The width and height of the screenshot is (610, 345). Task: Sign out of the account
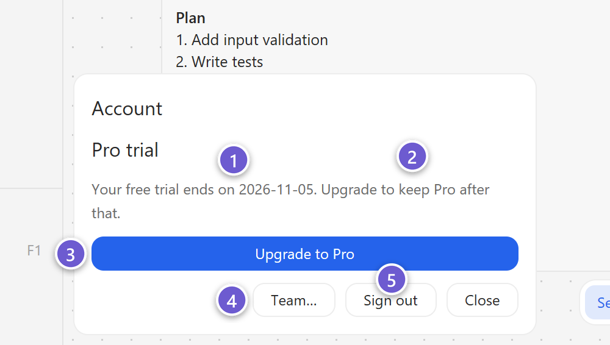click(390, 301)
